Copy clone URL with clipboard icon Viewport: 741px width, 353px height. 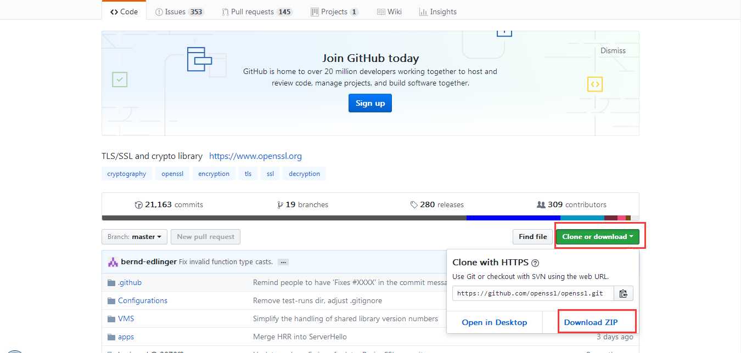(623, 293)
